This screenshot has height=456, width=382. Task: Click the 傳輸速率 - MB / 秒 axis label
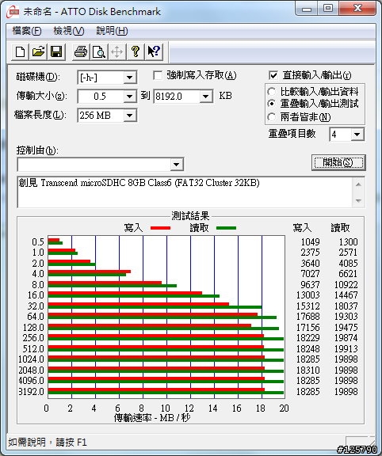152,418
